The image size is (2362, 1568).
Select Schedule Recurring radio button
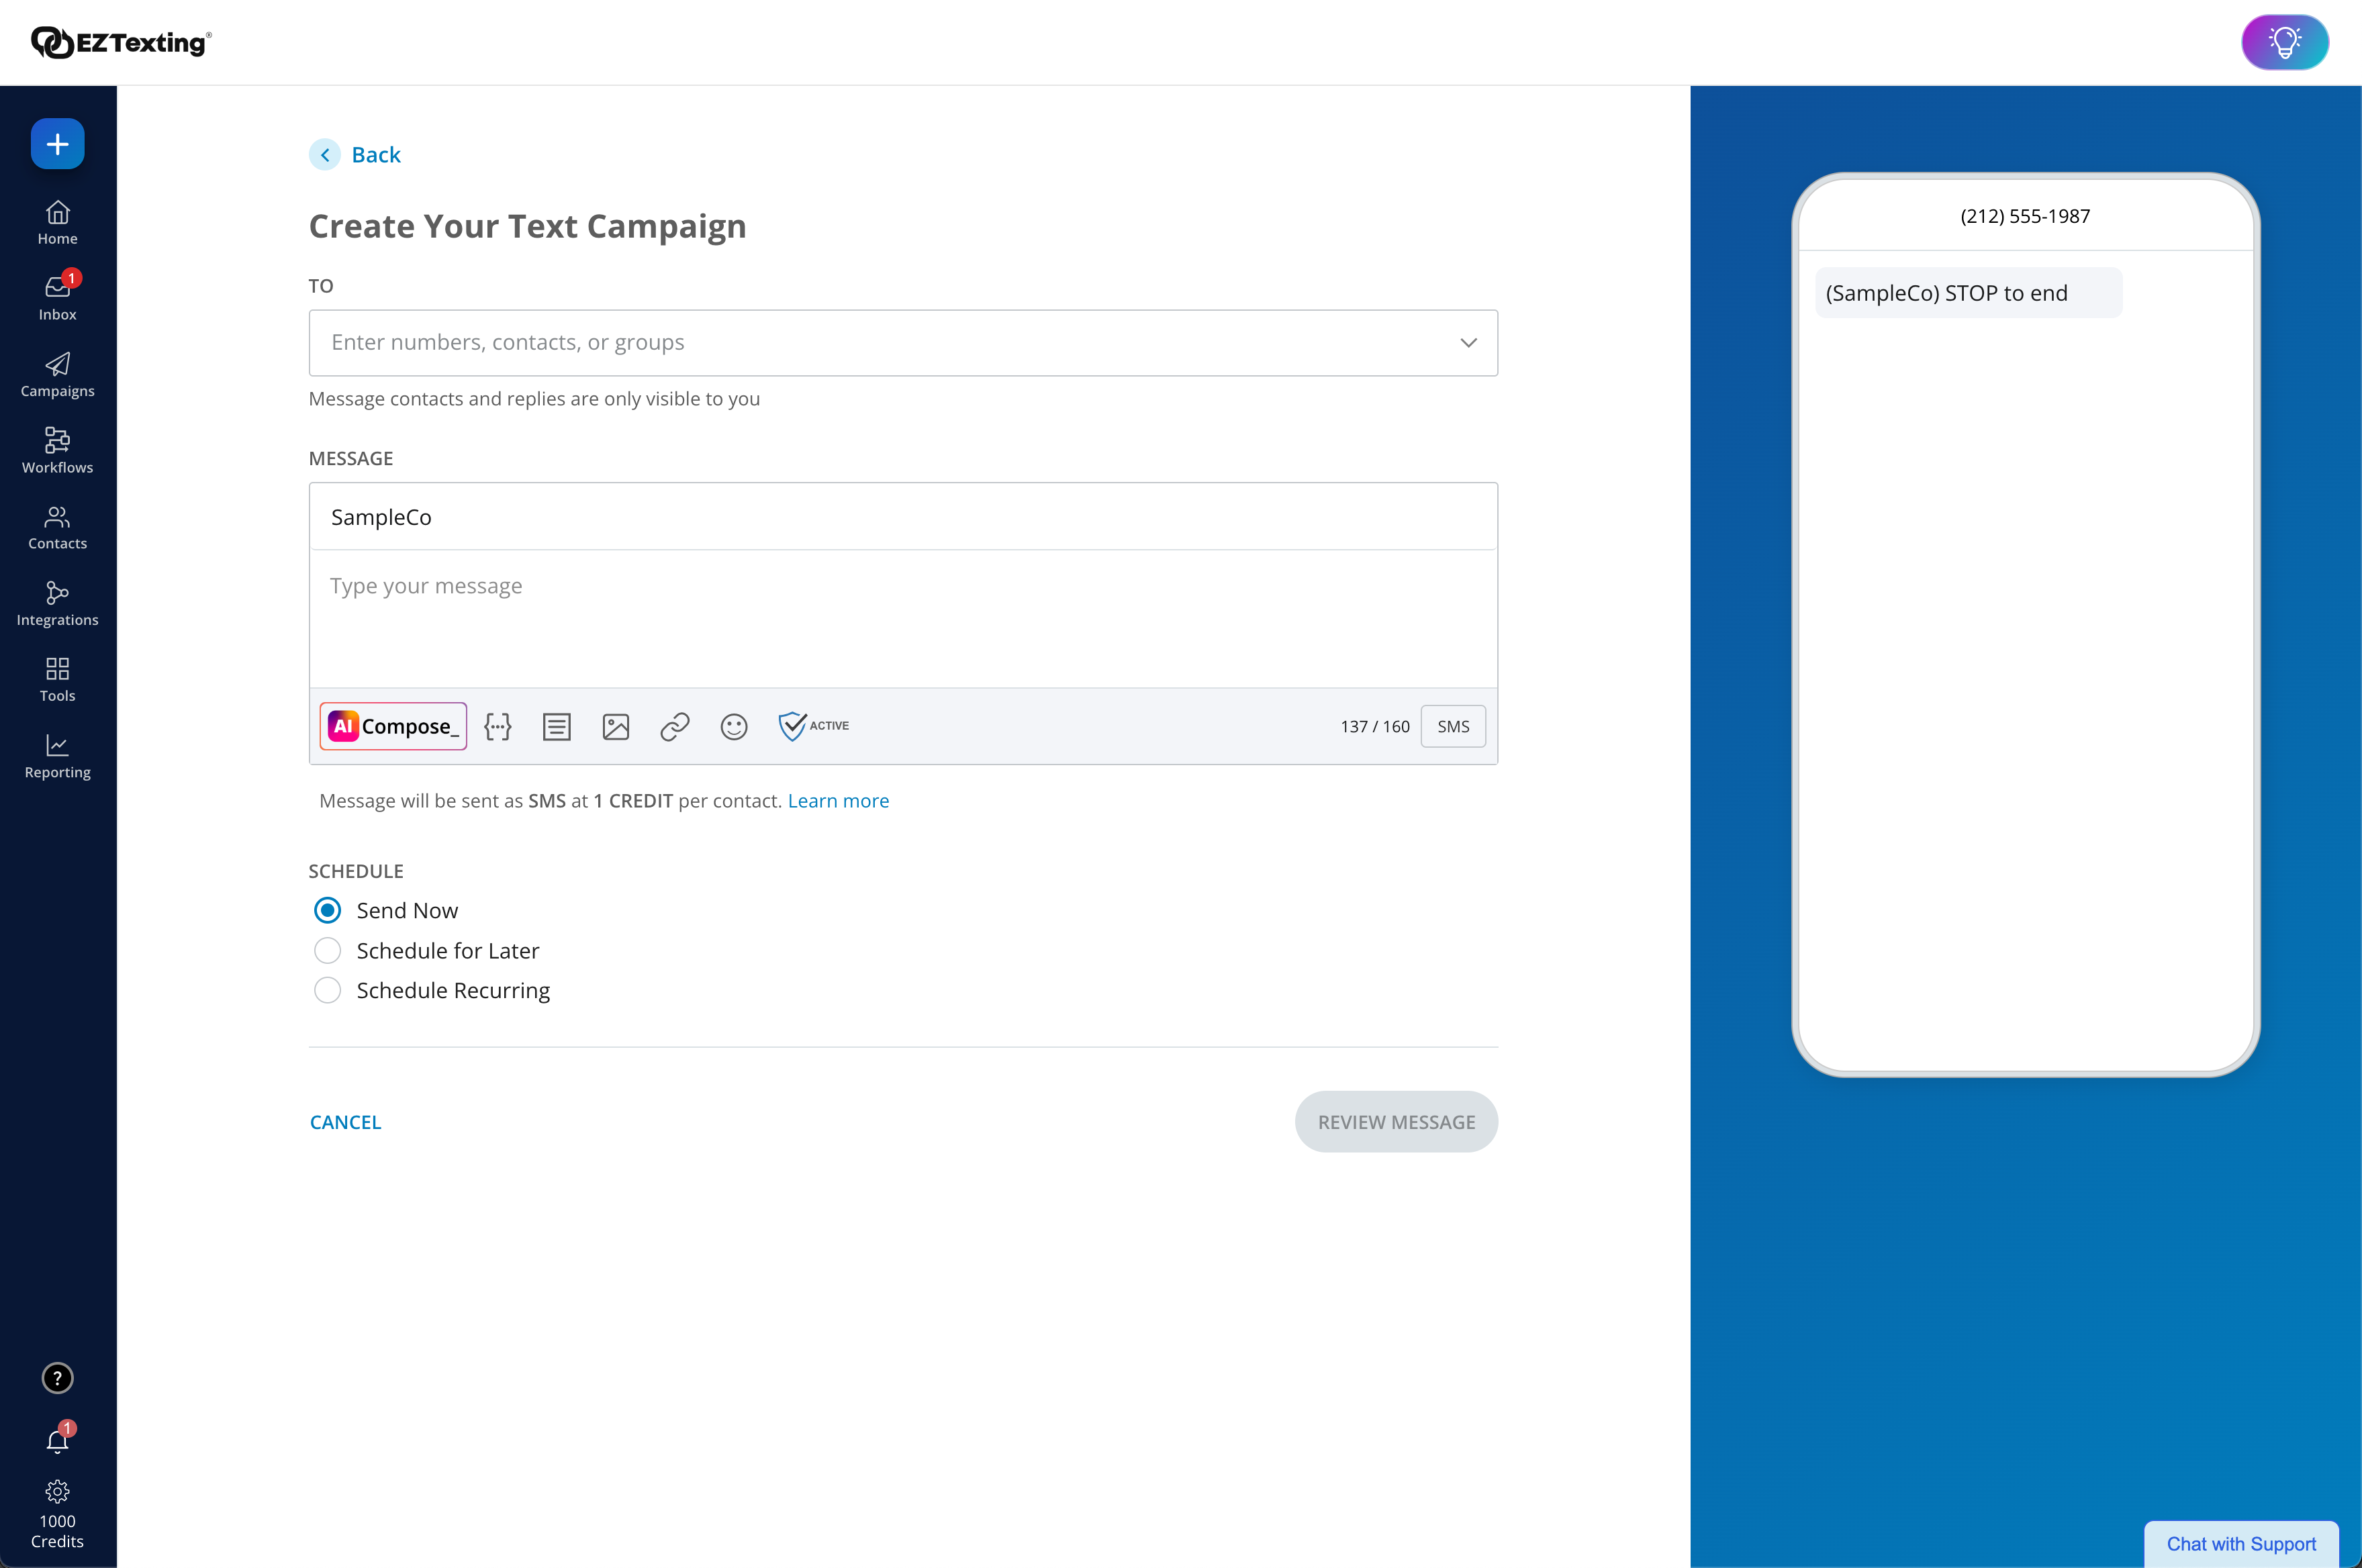point(328,990)
